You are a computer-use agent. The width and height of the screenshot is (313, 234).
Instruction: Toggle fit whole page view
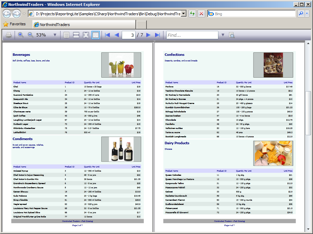pos(86,35)
